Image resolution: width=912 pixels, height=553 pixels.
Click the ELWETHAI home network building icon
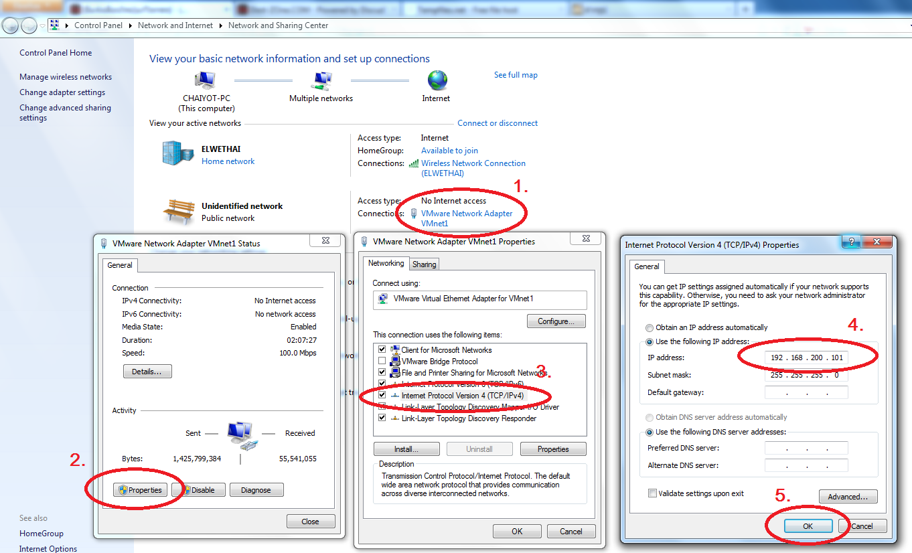coord(177,153)
